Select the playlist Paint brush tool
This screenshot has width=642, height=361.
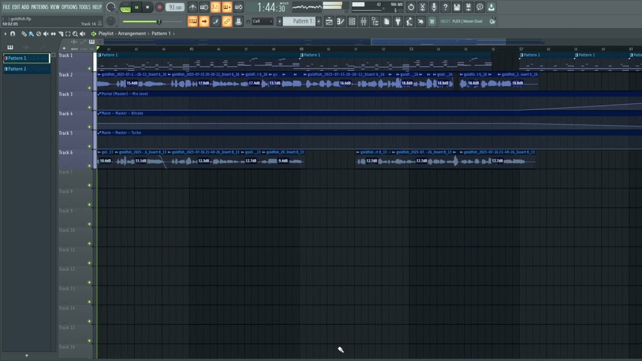tap(31, 34)
